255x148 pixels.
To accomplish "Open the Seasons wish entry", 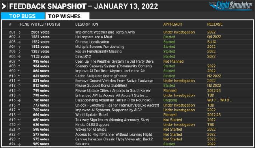I will [x=82, y=144].
